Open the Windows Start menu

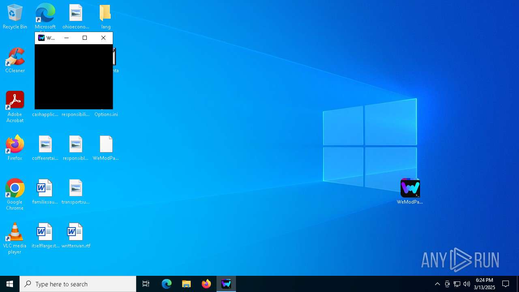(x=10, y=284)
